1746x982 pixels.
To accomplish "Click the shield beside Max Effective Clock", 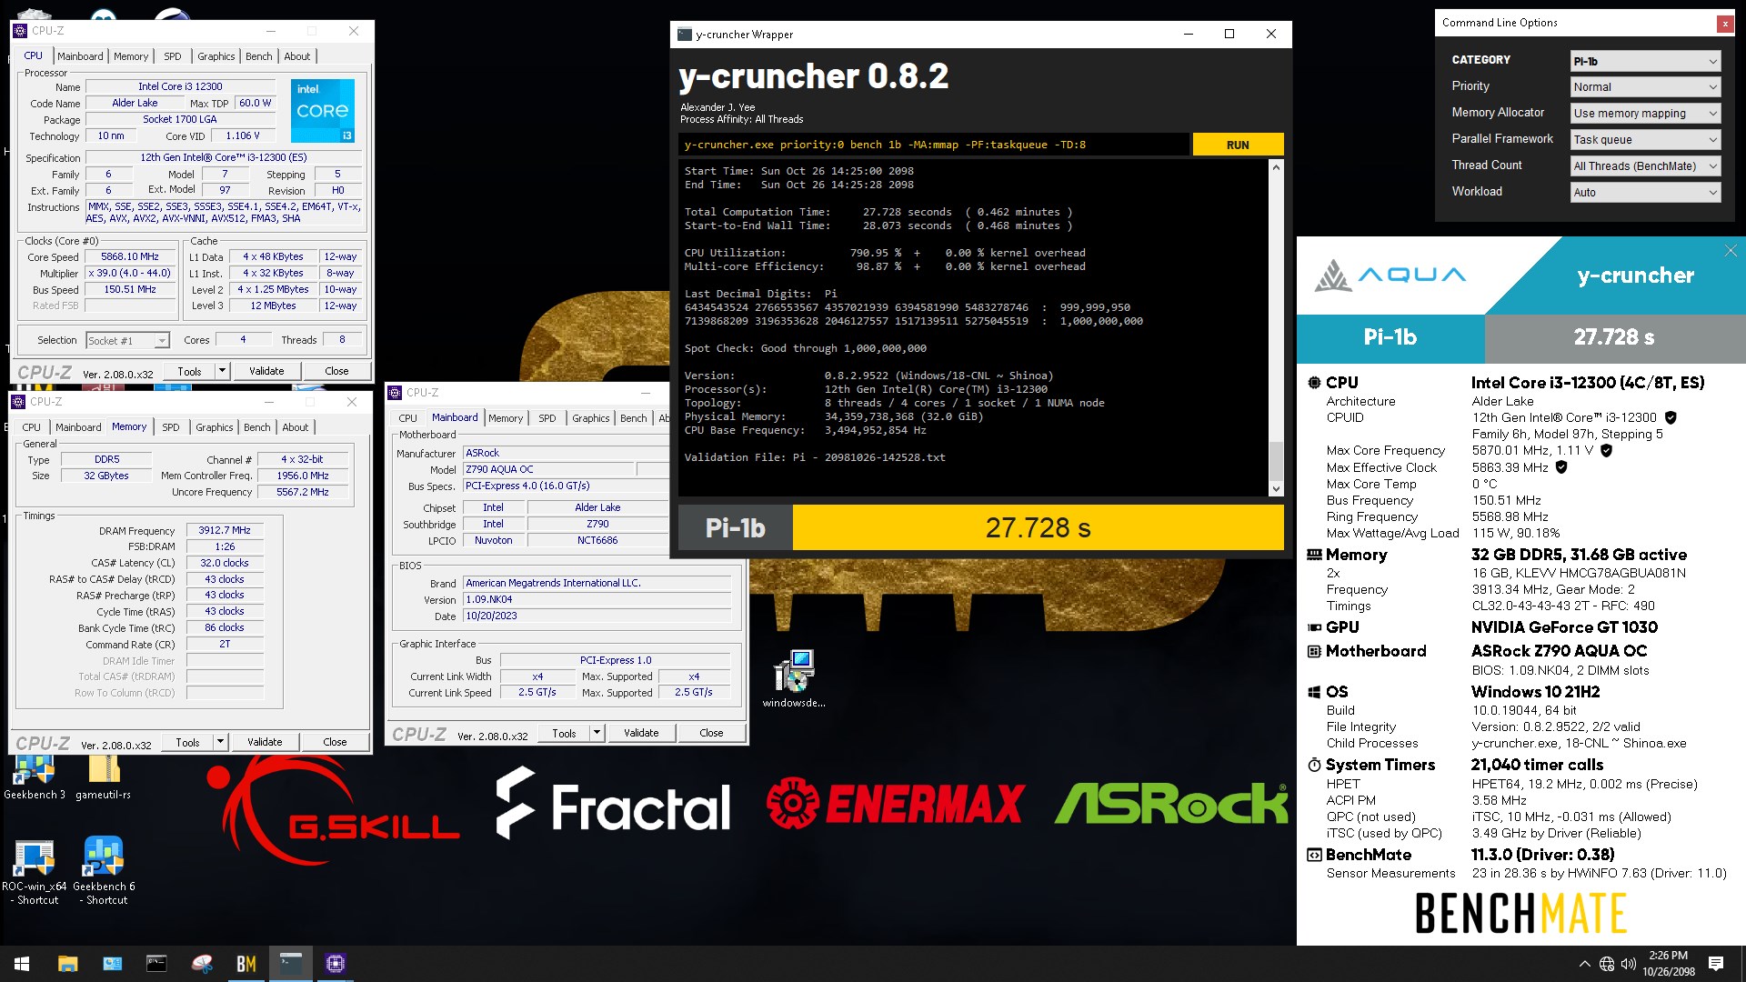I will [x=1561, y=467].
